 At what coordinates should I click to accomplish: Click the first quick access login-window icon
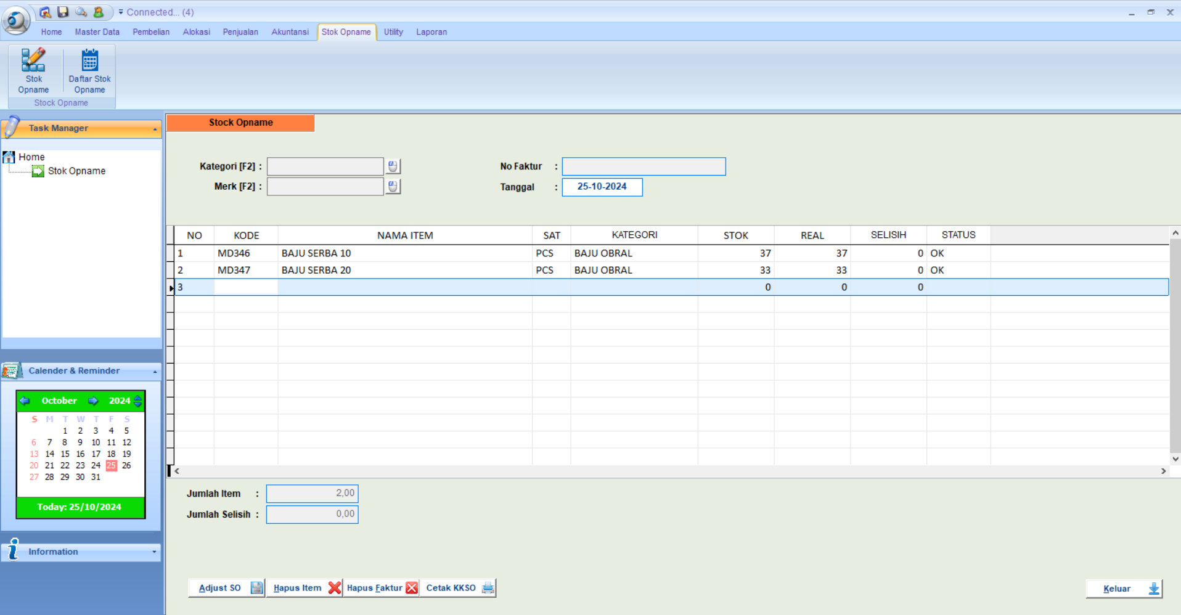pyautogui.click(x=45, y=12)
